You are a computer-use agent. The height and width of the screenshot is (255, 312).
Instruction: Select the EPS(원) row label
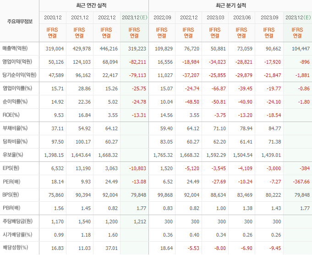click(x=11, y=168)
